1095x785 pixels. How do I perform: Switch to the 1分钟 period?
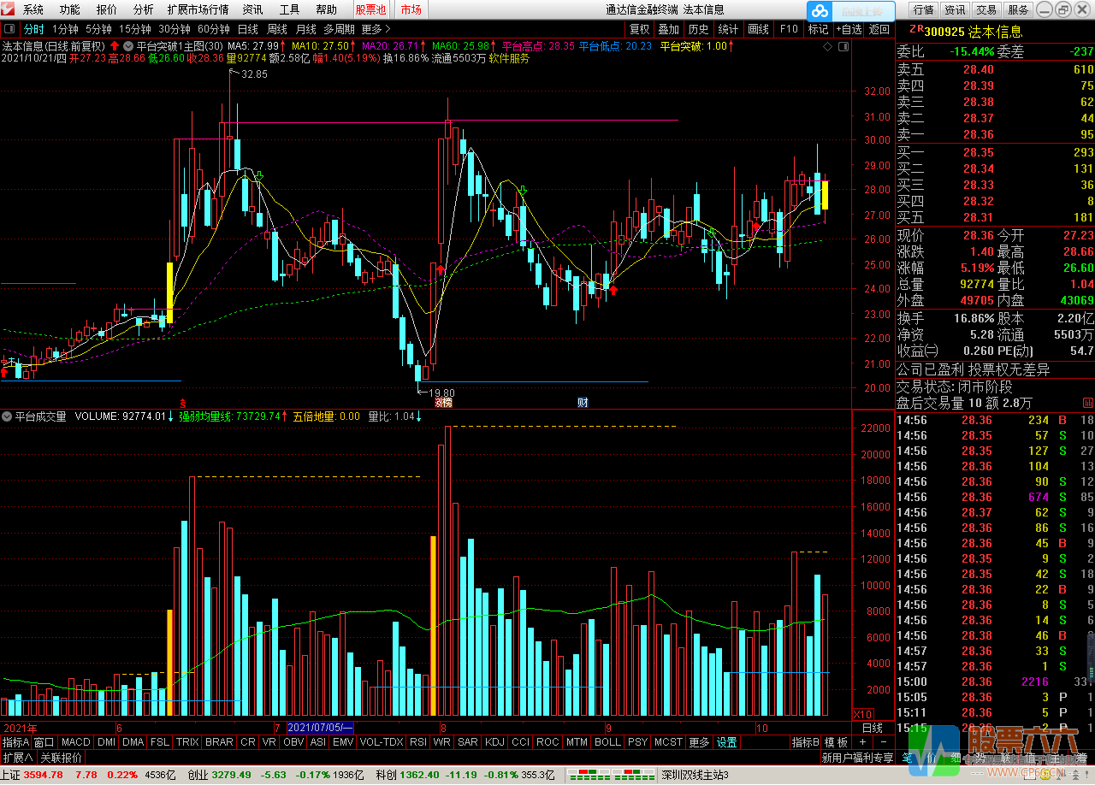[65, 29]
